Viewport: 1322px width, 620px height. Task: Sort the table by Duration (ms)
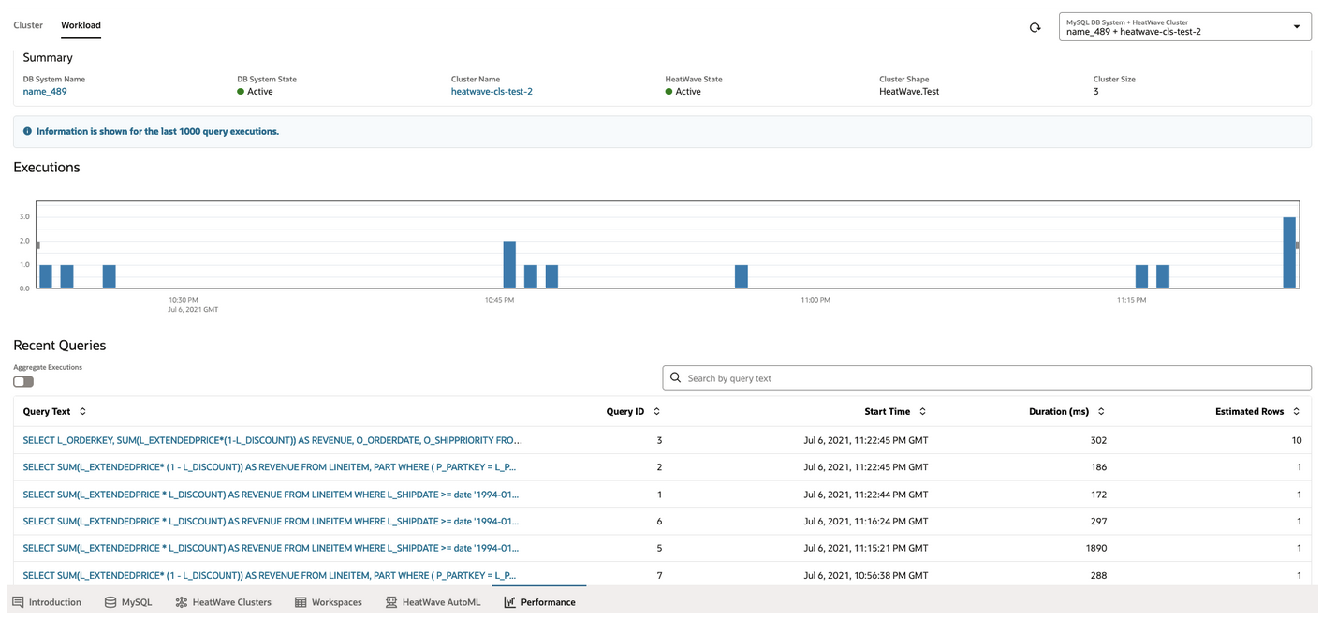pyautogui.click(x=1101, y=411)
